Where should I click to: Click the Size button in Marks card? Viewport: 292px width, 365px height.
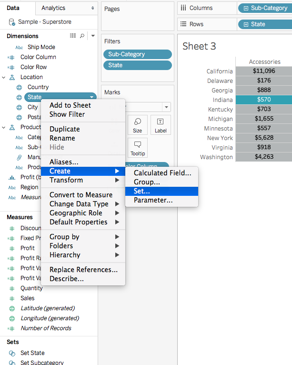pyautogui.click(x=137, y=125)
